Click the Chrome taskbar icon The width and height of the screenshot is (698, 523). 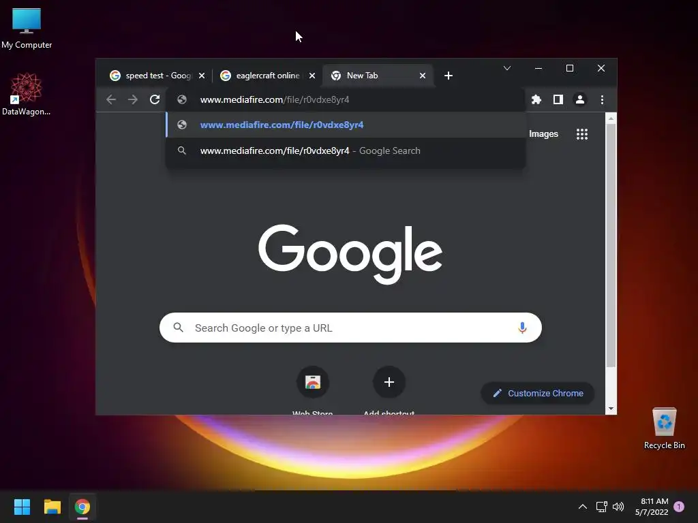pos(82,507)
